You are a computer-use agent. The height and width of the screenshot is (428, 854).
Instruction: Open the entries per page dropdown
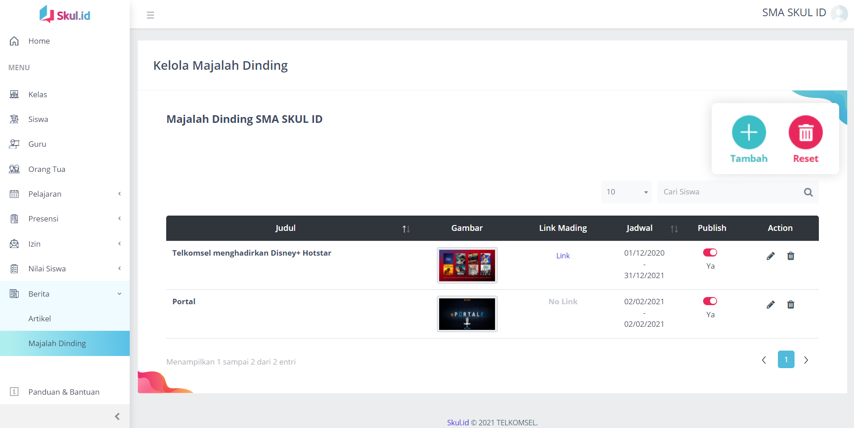pyautogui.click(x=626, y=192)
